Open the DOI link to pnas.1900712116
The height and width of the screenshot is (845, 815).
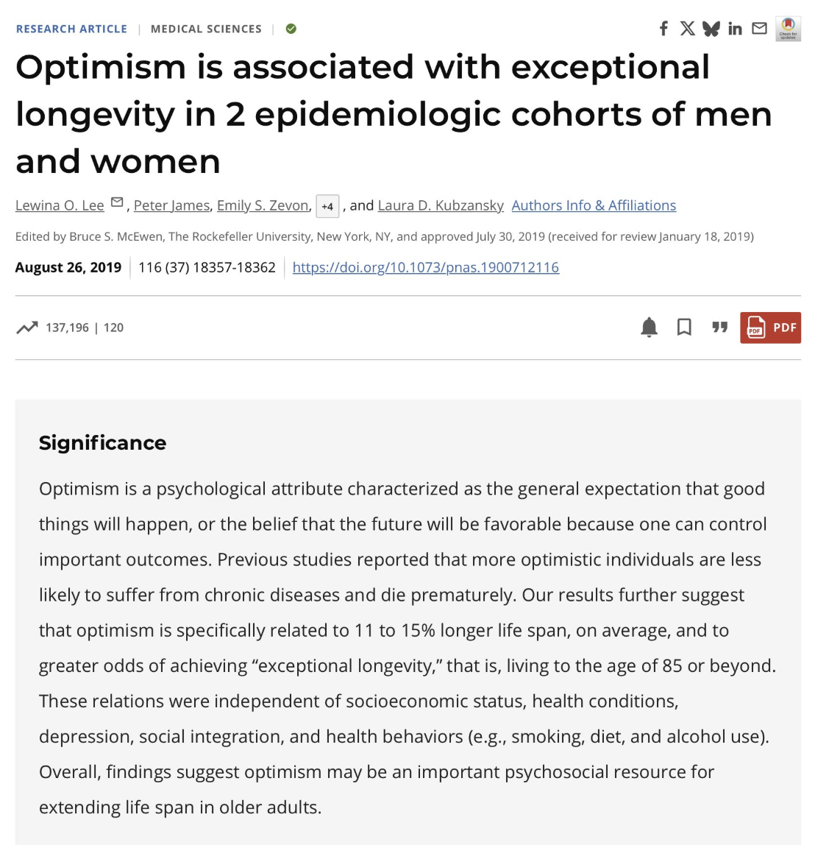pyautogui.click(x=425, y=267)
